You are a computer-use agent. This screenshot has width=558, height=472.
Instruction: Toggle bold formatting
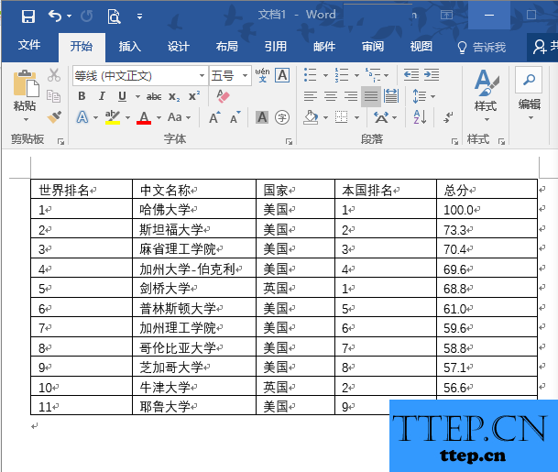tap(82, 96)
